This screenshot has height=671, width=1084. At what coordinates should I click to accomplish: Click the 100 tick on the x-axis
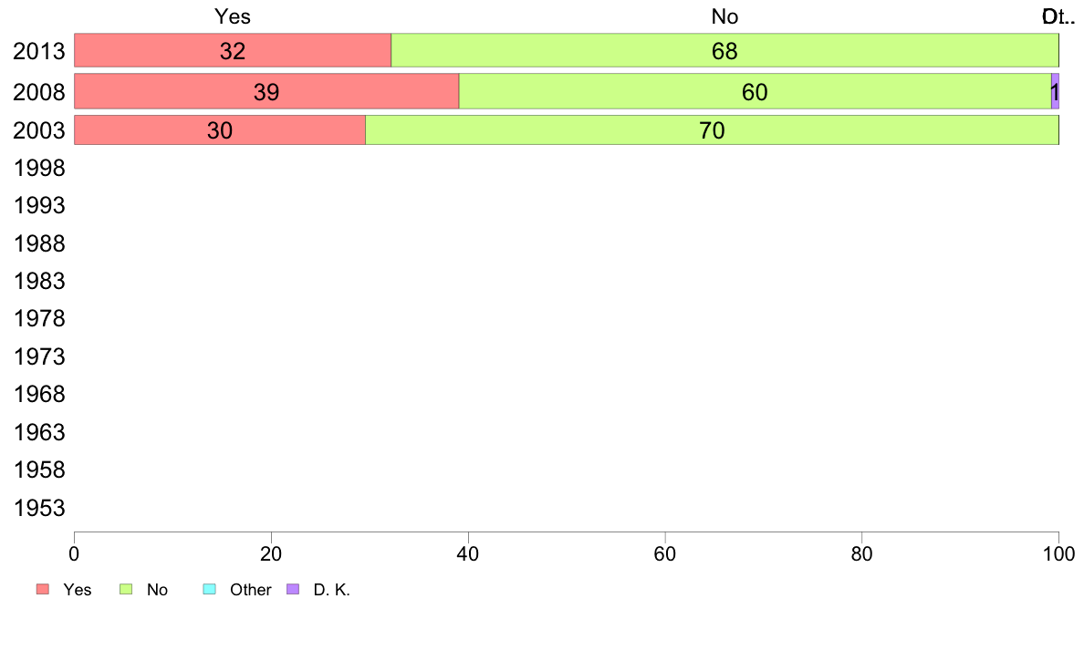1058,552
